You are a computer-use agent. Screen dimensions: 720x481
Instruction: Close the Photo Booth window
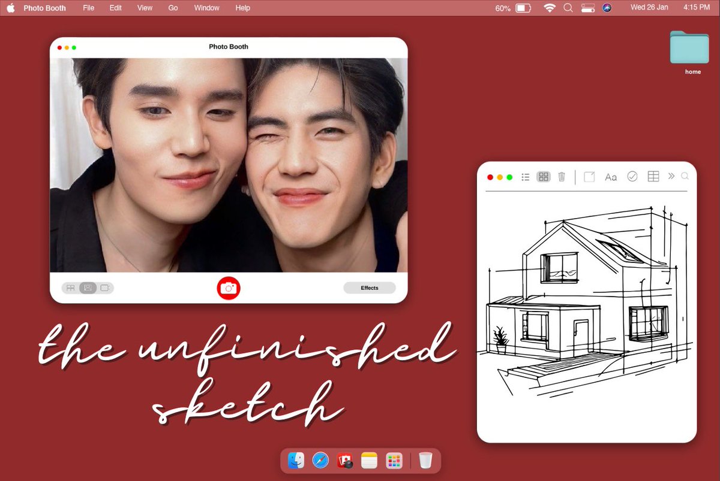point(59,47)
